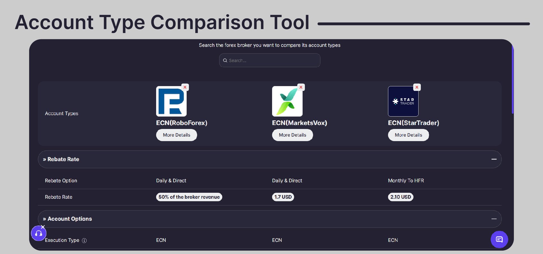Open More Details for ECN(RoboForex)
Viewport: 543px width, 254px height.
click(176, 135)
